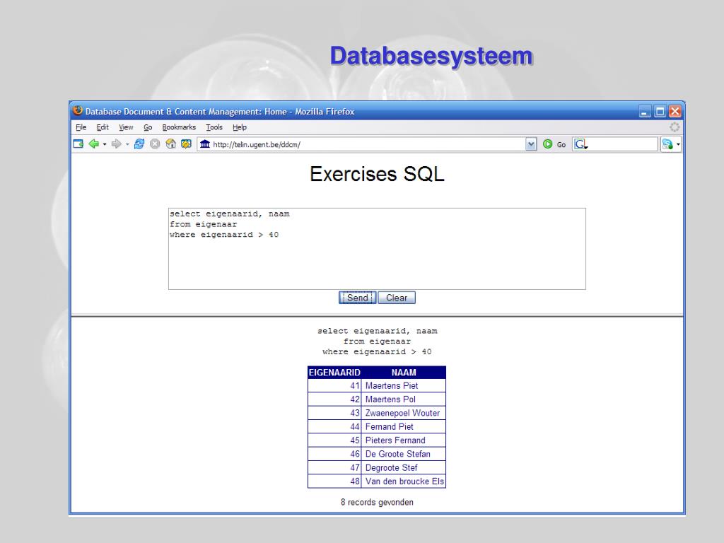Select the cell 'Maertens Pol'
The height and width of the screenshot is (543, 724).
404,399
